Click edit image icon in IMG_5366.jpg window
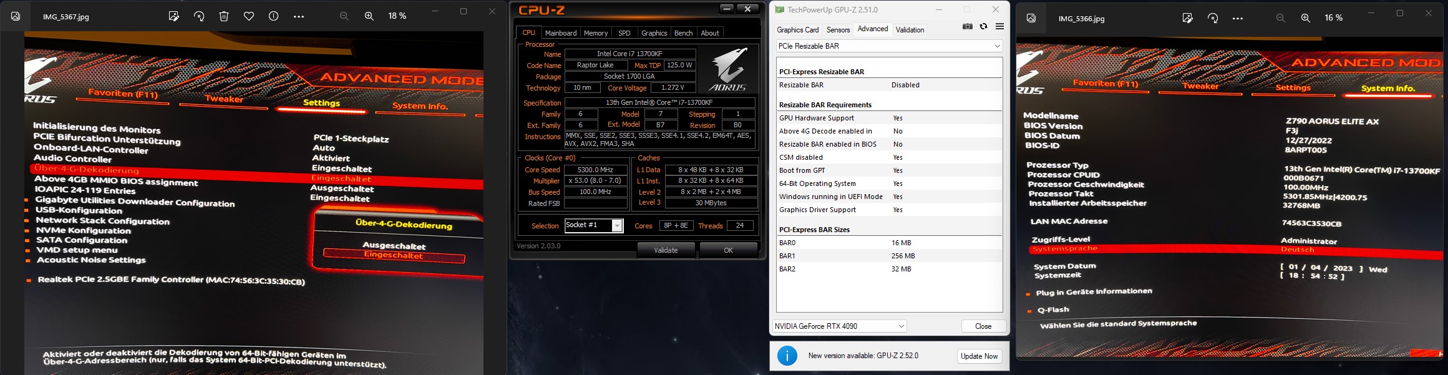1448x375 pixels. [x=1188, y=18]
